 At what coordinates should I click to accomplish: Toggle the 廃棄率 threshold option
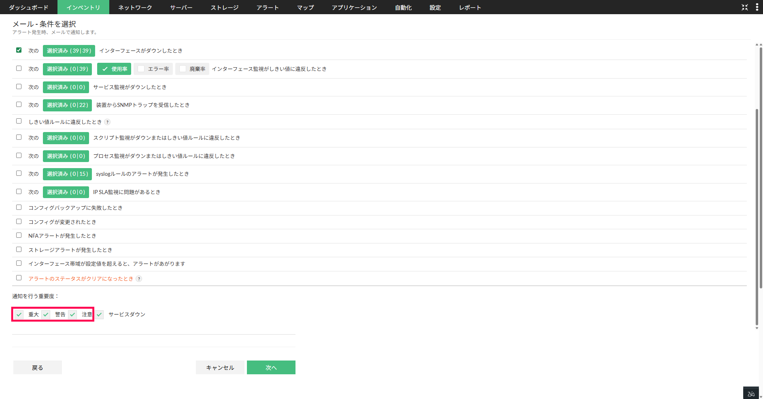click(192, 69)
